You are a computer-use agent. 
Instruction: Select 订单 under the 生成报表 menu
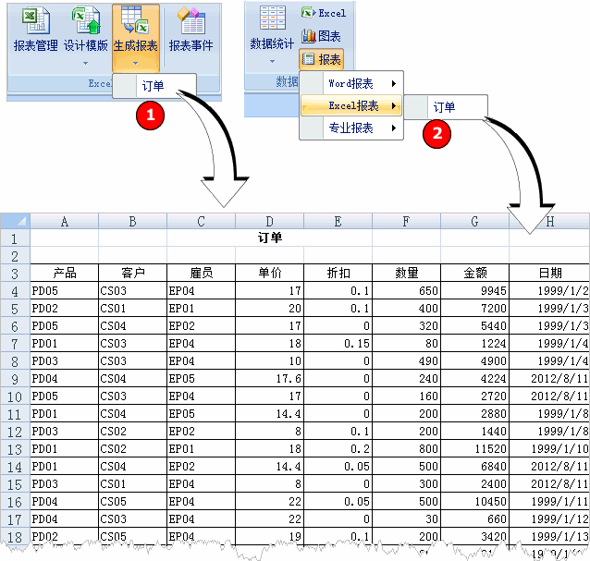click(x=154, y=85)
